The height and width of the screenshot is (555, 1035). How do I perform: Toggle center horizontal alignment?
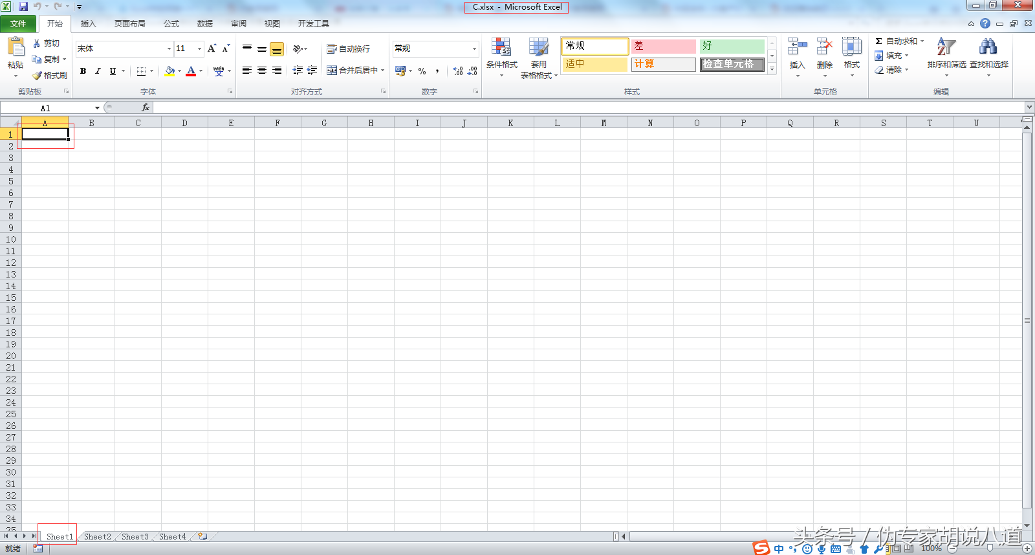click(x=262, y=70)
